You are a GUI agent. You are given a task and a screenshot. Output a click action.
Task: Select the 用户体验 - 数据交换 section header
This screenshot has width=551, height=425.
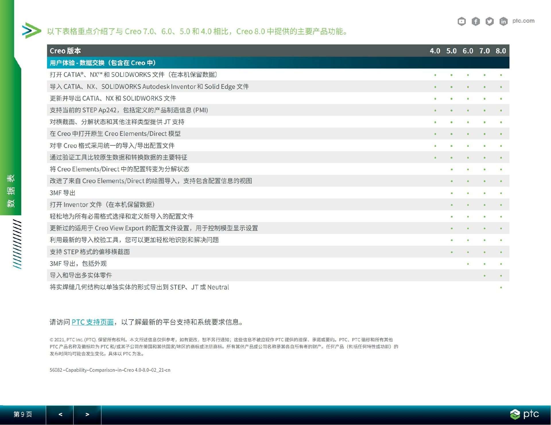(278, 63)
